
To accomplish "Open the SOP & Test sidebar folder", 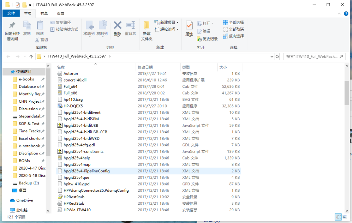I will [x=29, y=124].
